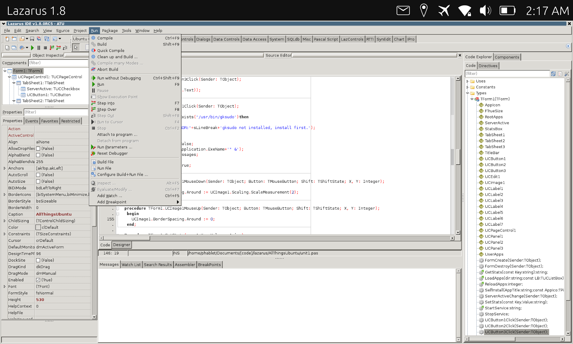Open the Wi-Fi network indicator
The height and width of the screenshot is (344, 573).
tap(465, 10)
